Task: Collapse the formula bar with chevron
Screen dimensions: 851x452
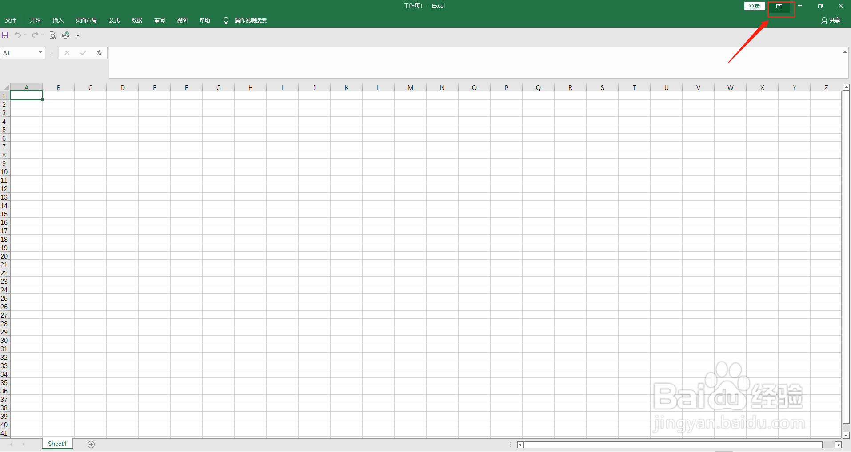Action: (x=845, y=52)
